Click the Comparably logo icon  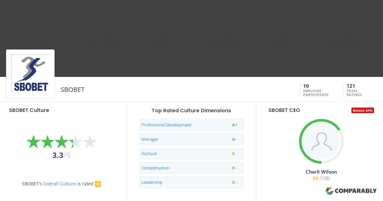329,191
